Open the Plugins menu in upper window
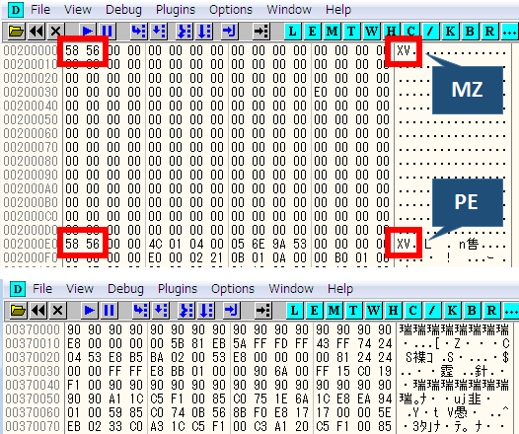This screenshot has height=434, width=519. point(176,9)
